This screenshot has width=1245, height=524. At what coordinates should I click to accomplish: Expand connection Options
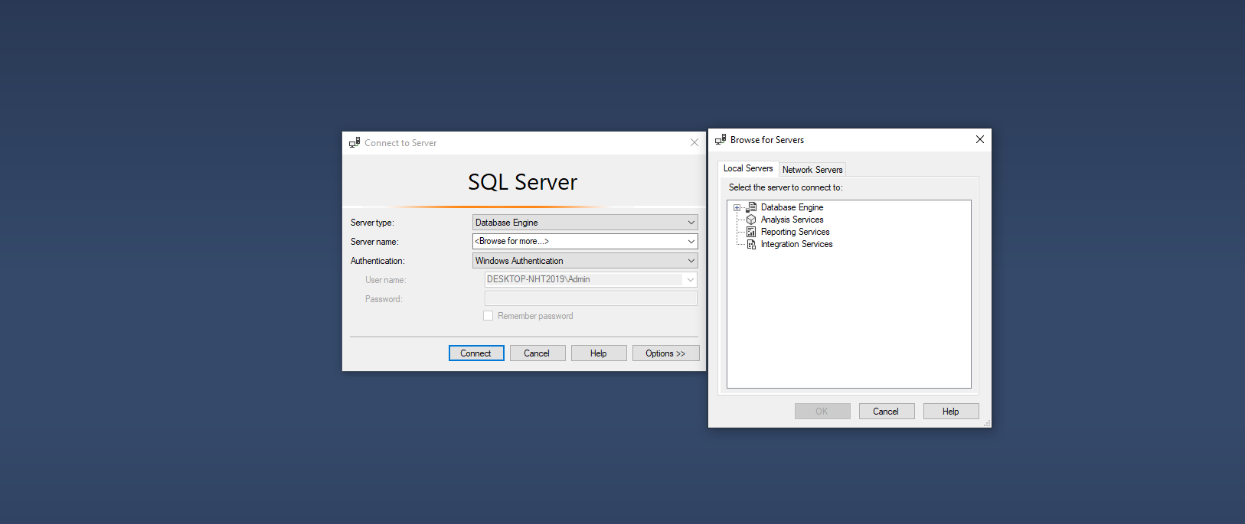tap(665, 353)
